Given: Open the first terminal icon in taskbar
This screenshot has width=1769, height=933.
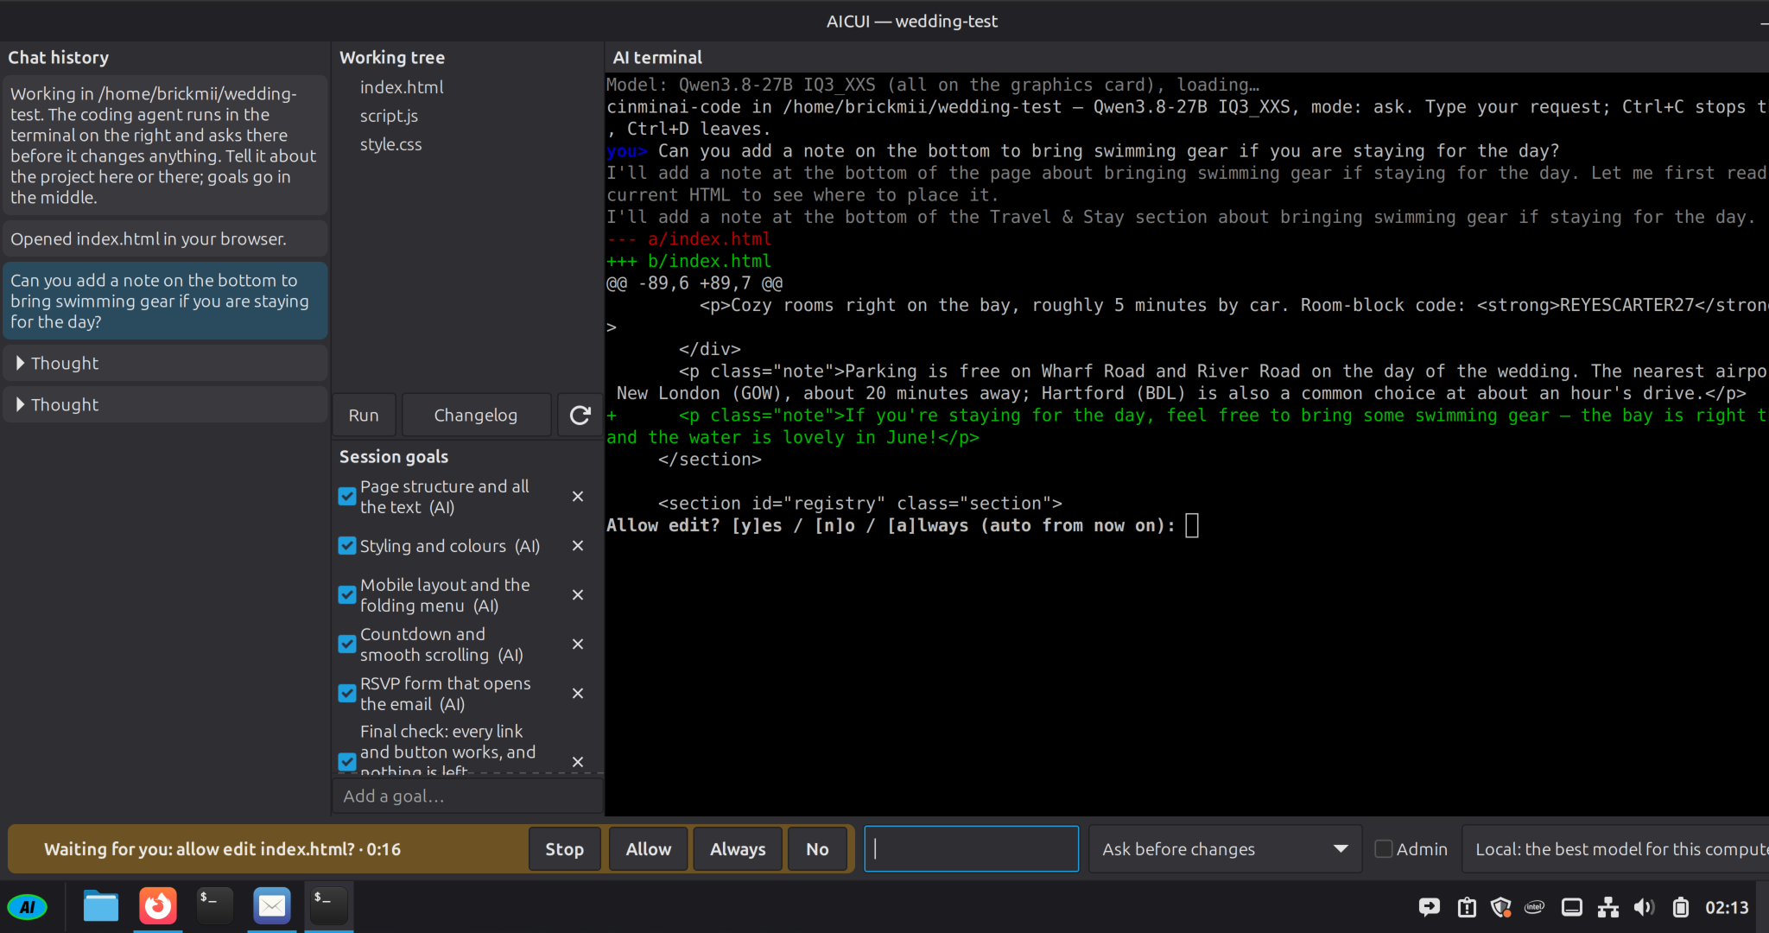Looking at the screenshot, I should pos(215,906).
